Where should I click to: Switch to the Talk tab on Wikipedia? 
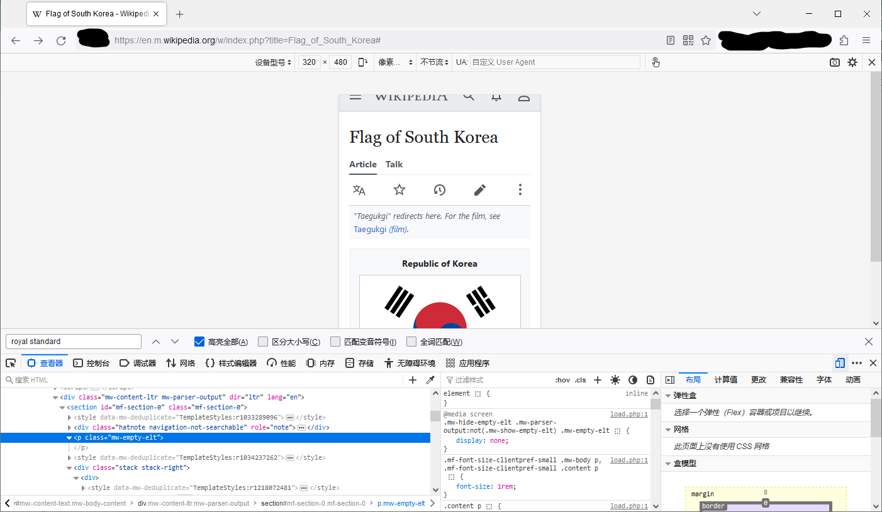[394, 164]
